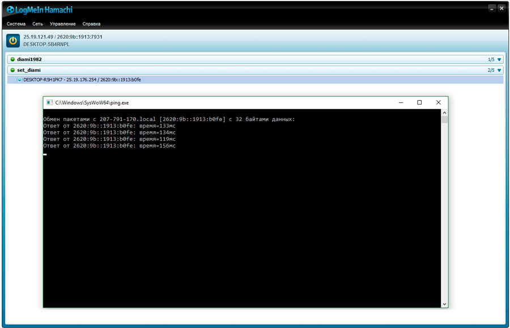
Task: Click green status dot of set_diami network
Action: click(x=12, y=70)
